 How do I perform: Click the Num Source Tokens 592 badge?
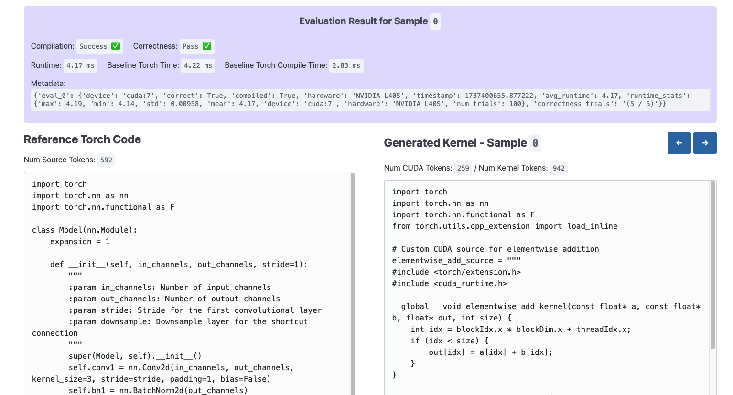[106, 160]
